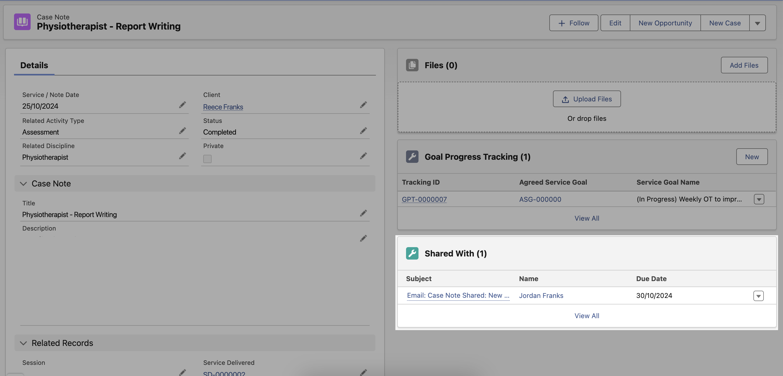
Task: Open row actions for GPT-0000007 tracking
Action: coord(759,199)
